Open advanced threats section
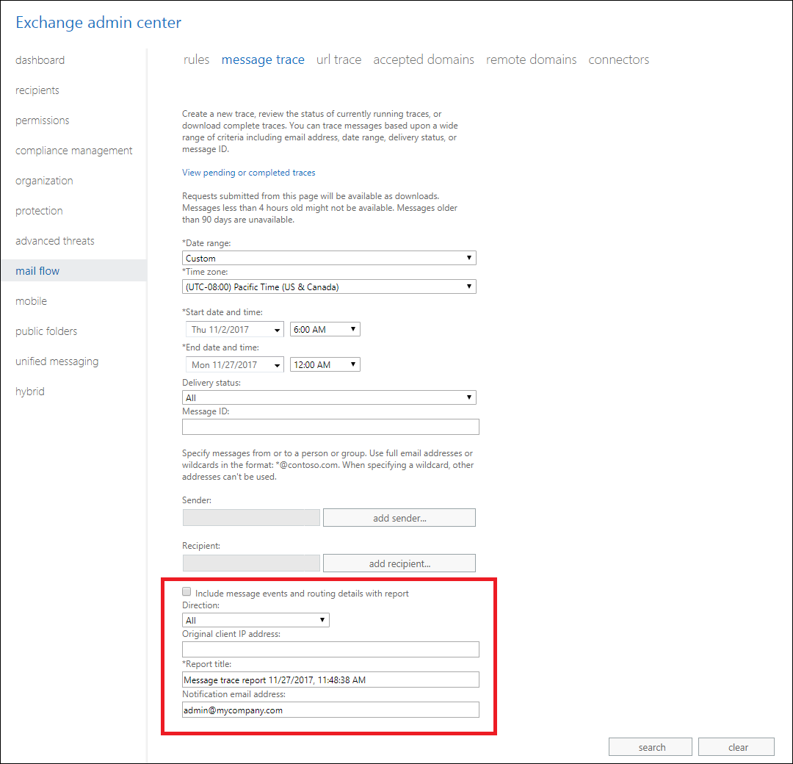This screenshot has height=764, width=793. point(54,241)
